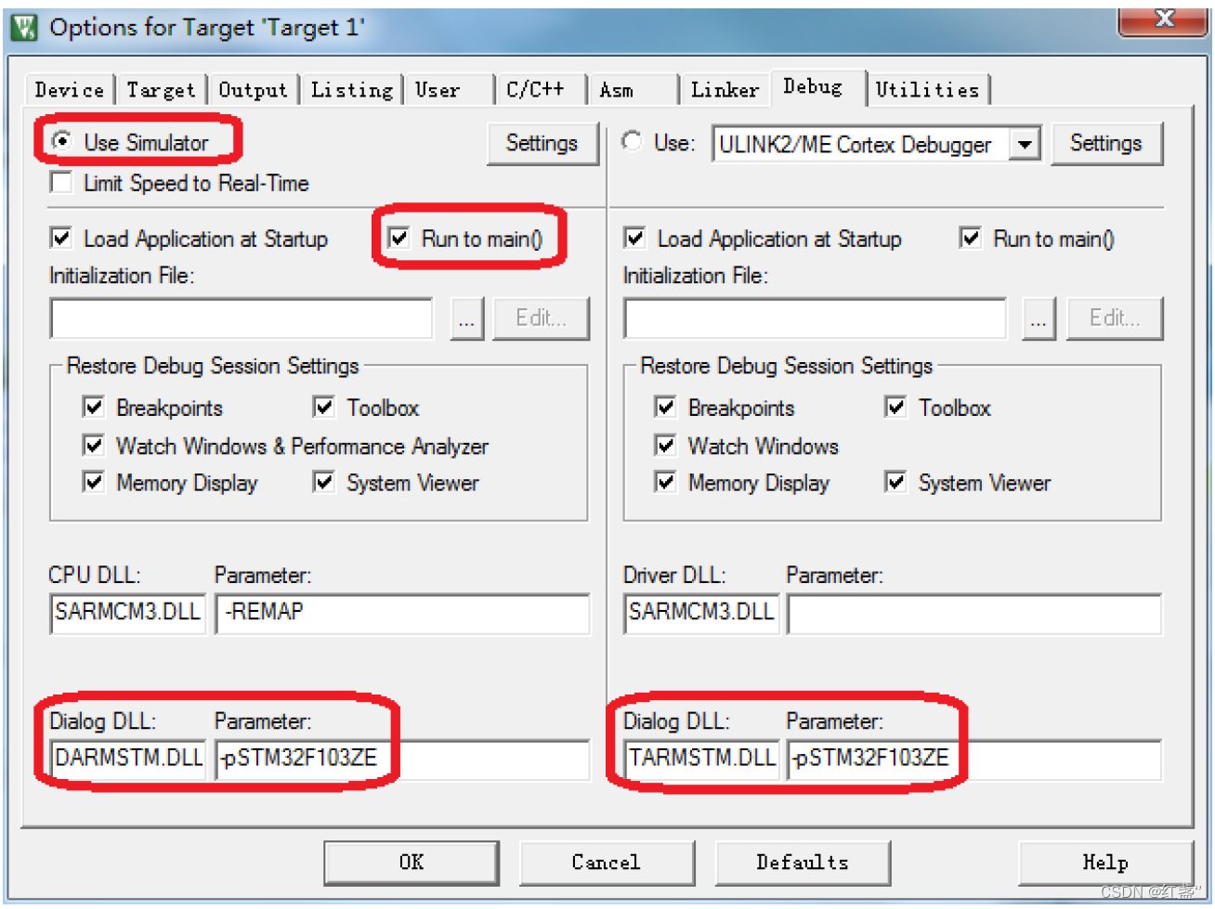The height and width of the screenshot is (909, 1215).
Task: Click simulator Edit... button
Action: coord(542,318)
